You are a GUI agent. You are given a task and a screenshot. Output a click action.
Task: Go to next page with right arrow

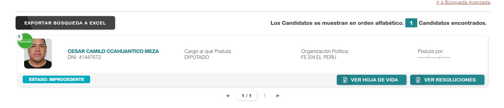pos(278,96)
